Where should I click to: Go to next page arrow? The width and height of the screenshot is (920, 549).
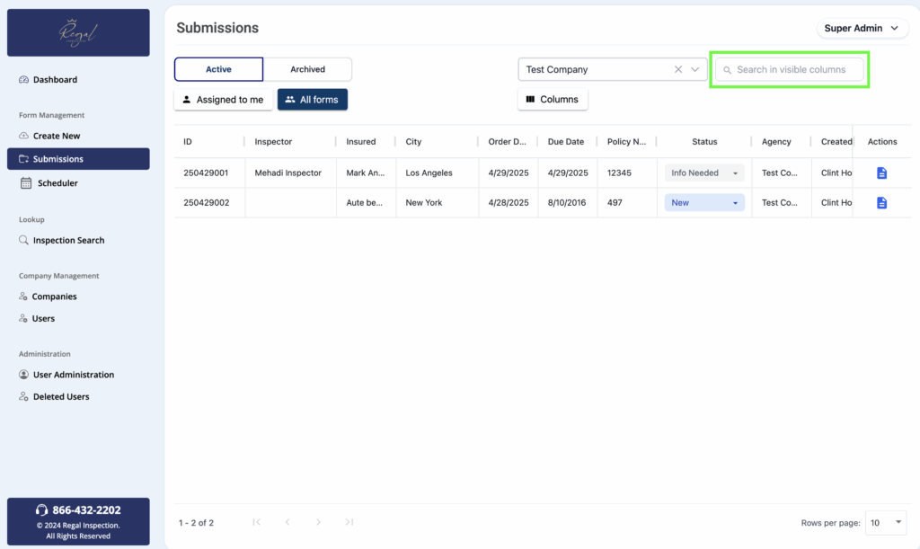tap(318, 522)
